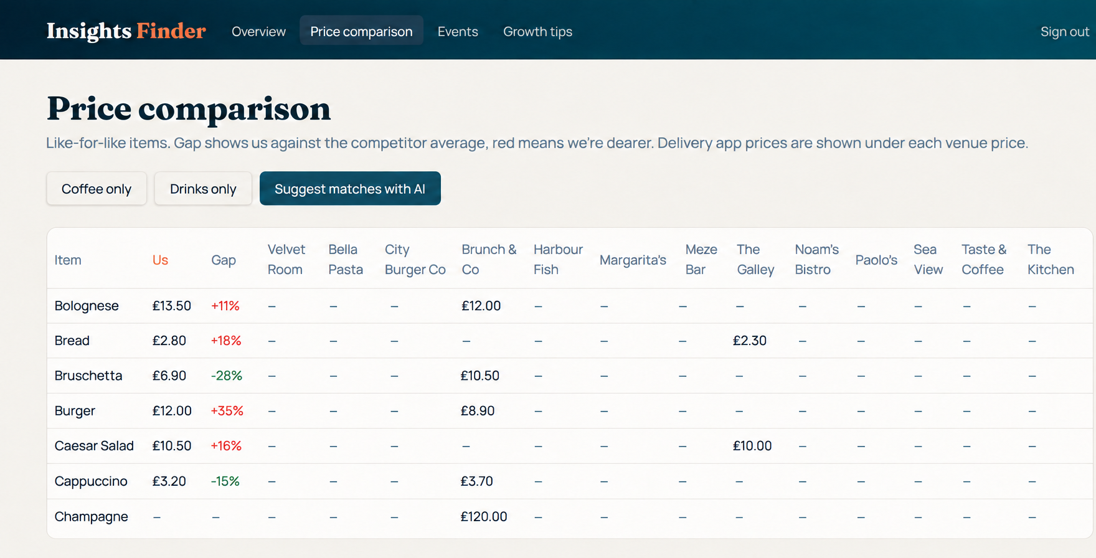The image size is (1096, 558).
Task: Select the Taste & Coffee header
Action: pos(984,259)
